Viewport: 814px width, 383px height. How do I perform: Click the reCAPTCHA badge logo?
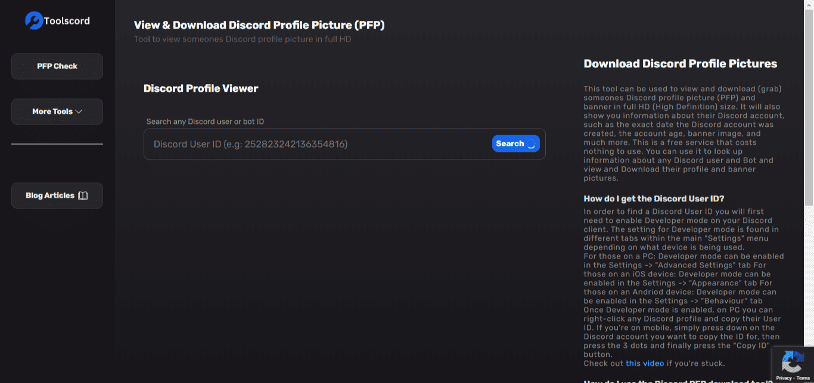pos(792,361)
